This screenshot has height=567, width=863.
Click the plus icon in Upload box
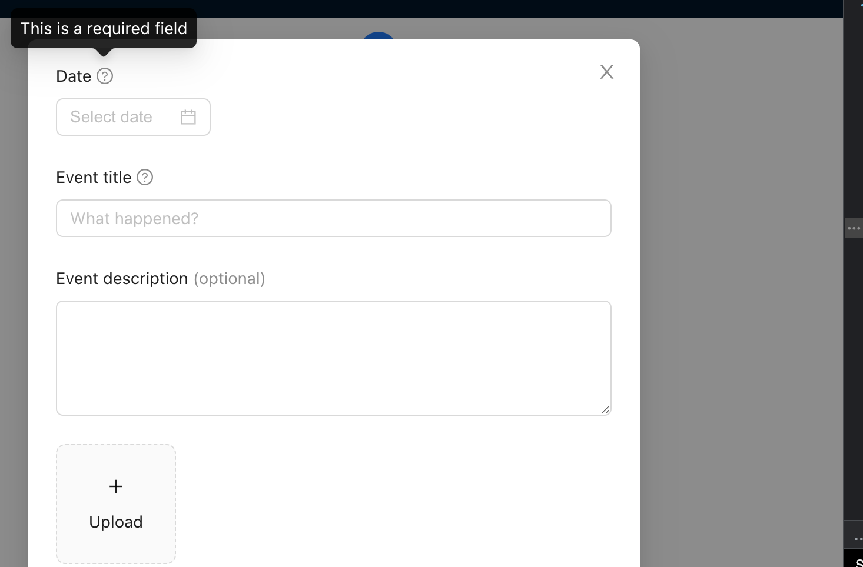point(116,486)
